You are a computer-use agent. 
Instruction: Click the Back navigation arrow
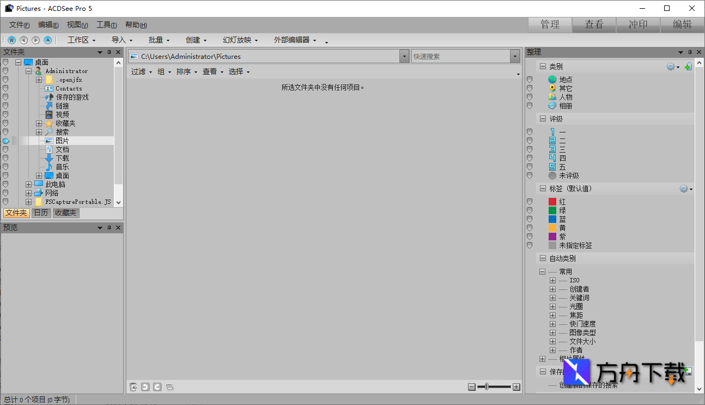point(23,40)
